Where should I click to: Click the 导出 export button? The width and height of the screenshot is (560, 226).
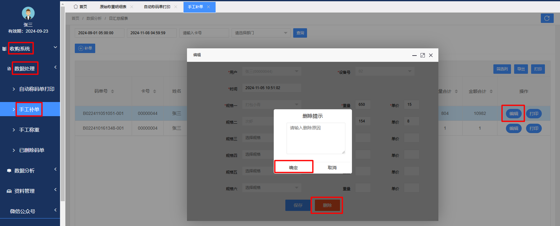(x=521, y=69)
